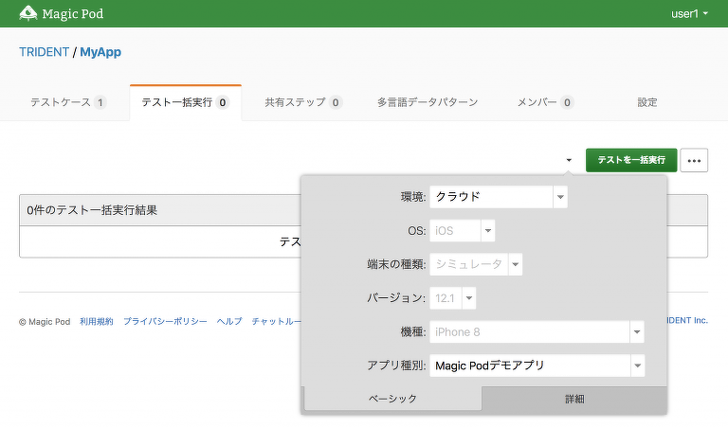The height and width of the screenshot is (428, 728).
Task: Go to the 多言語データパターン tab
Action: click(427, 102)
